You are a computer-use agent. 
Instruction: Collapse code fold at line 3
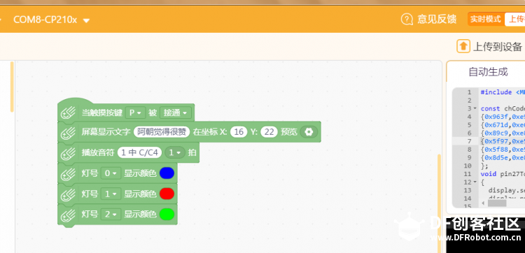point(475,108)
